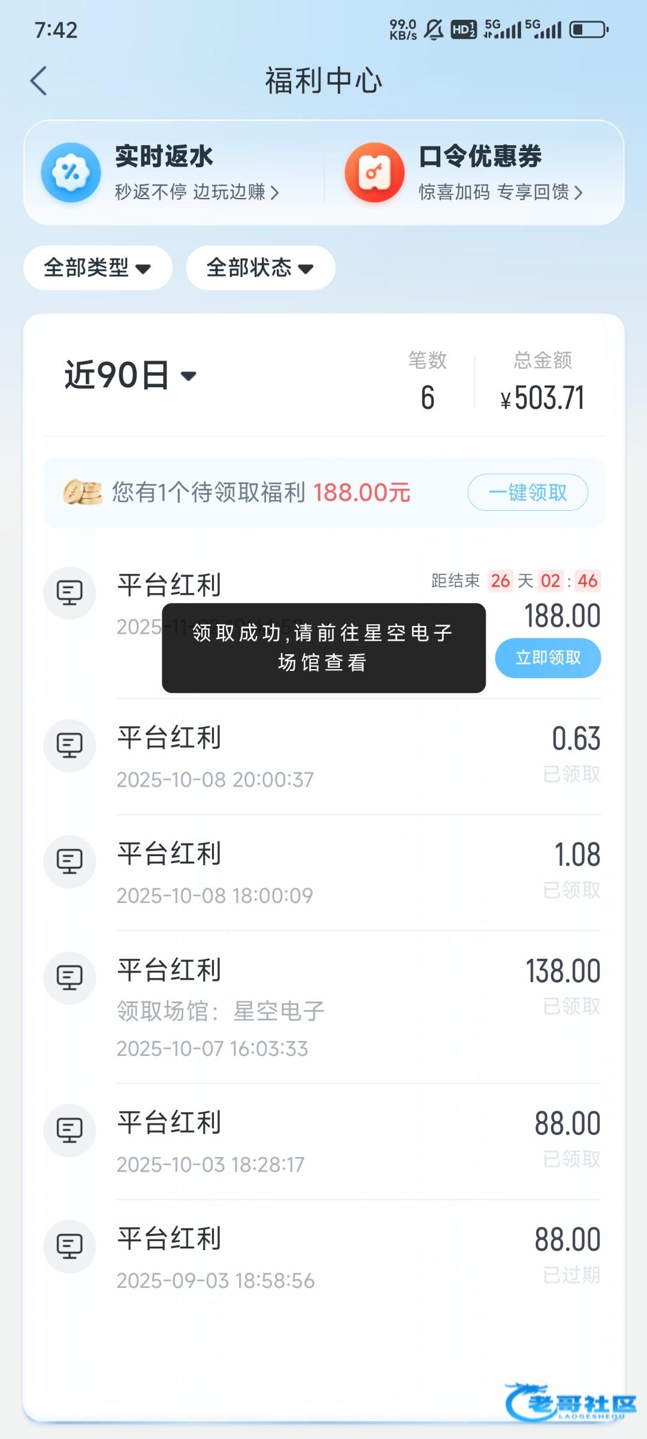
Task: Tap the gold coins icon
Action: [82, 492]
